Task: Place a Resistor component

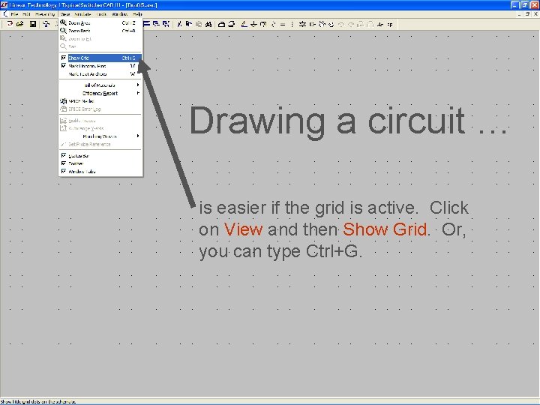Action: click(x=274, y=24)
